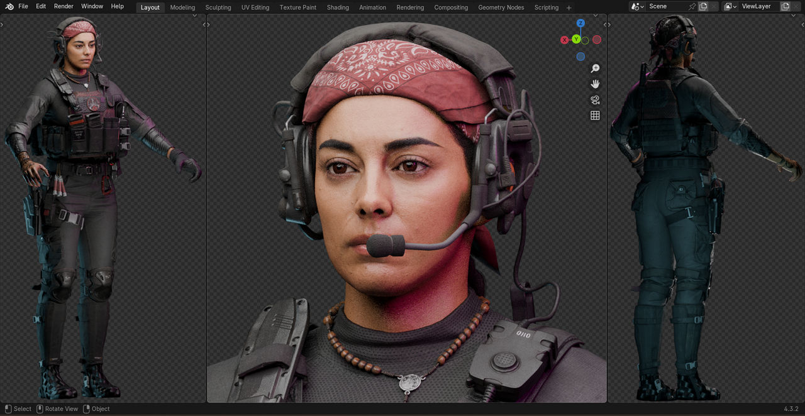The height and width of the screenshot is (416, 805).
Task: Click the red X axis gizmo ball
Action: 564,40
